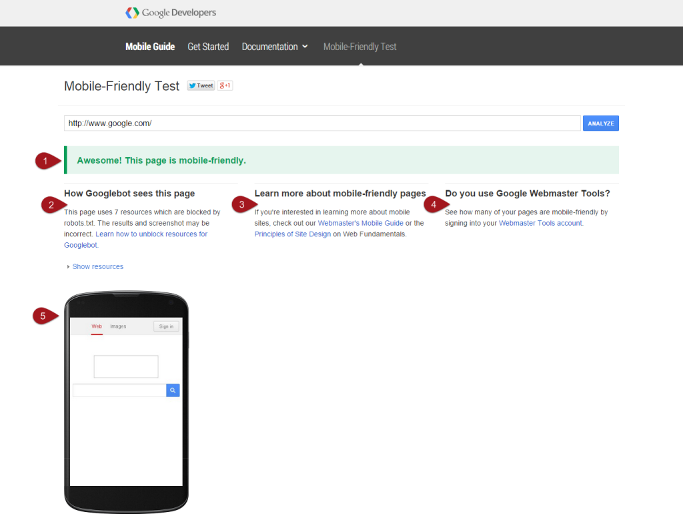
Task: Click the search box in phone preview
Action: (119, 390)
